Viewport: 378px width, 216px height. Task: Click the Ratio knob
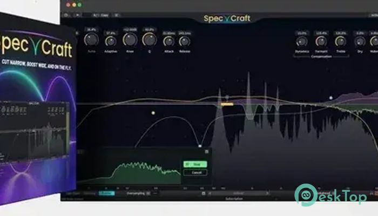pyautogui.click(x=92, y=40)
